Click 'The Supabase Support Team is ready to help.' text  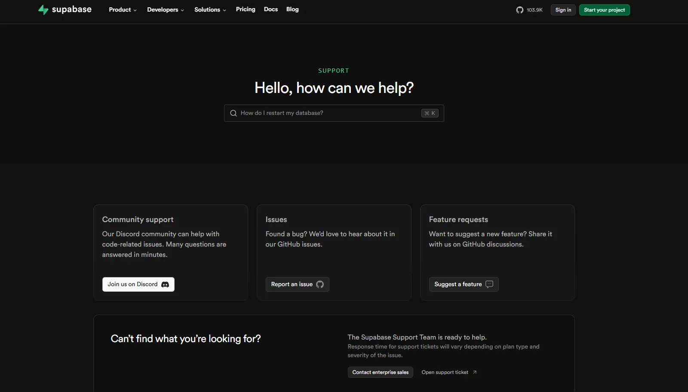(x=417, y=337)
